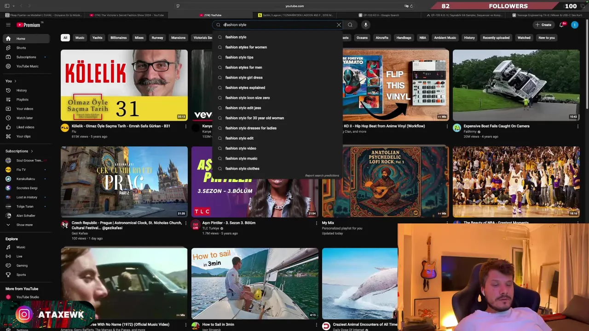Choose suggestion 'fashion style girl dress'
589x331 pixels.
[277, 78]
